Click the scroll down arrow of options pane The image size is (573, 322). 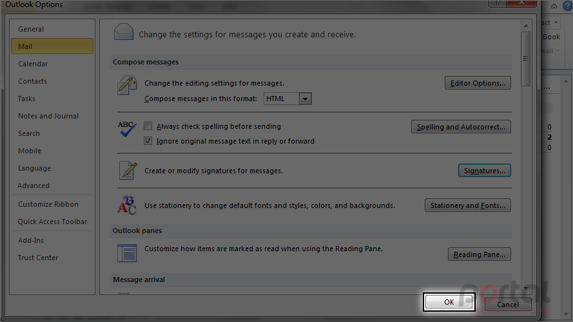coord(526,289)
